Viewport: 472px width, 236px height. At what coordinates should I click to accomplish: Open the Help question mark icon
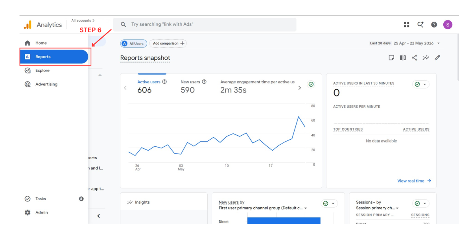[434, 24]
